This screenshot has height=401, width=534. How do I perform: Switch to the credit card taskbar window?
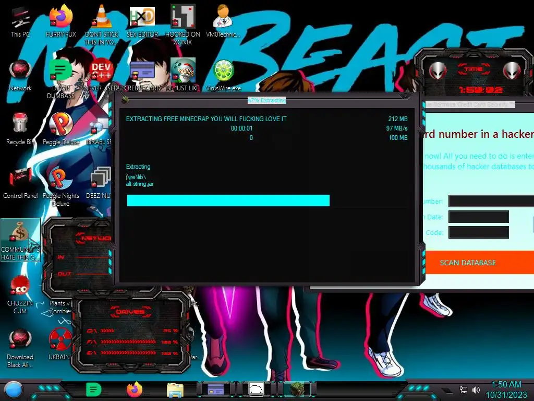tap(215, 390)
